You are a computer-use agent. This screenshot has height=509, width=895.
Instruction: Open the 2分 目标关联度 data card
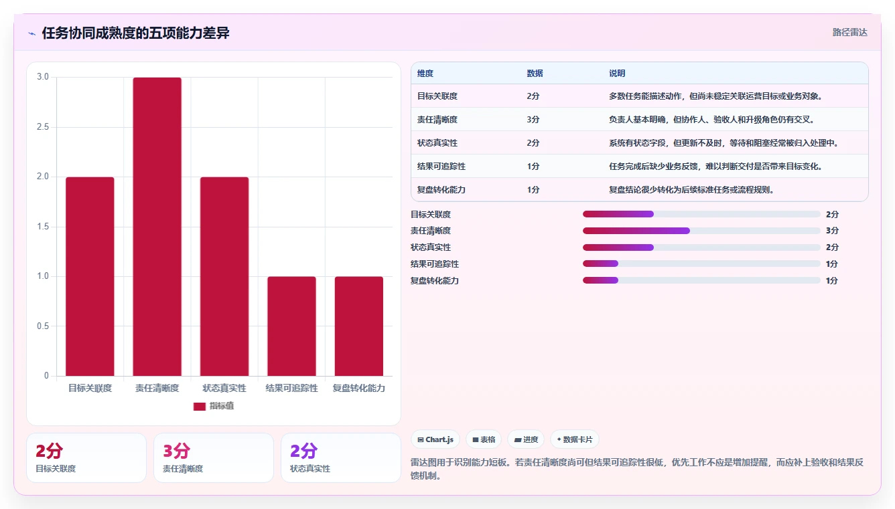click(x=86, y=457)
